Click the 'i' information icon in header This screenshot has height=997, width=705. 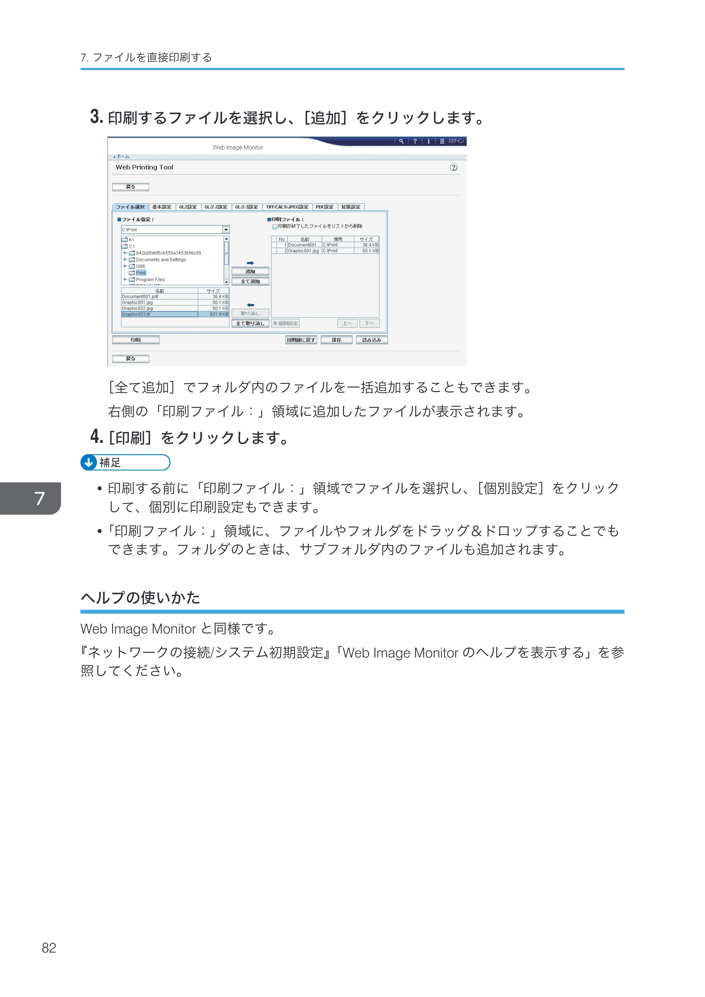[429, 141]
